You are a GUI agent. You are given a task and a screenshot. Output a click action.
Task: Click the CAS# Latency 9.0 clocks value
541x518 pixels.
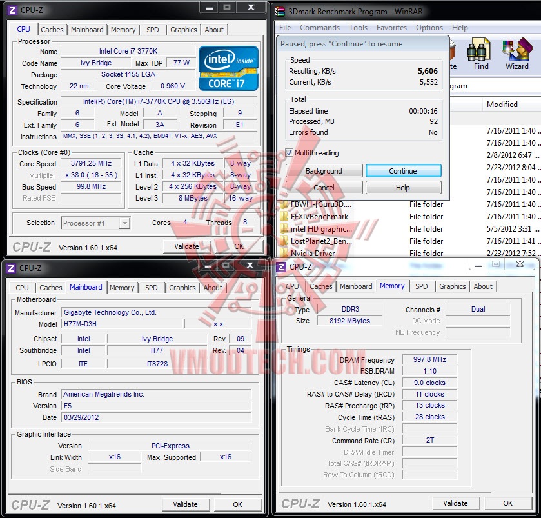click(x=429, y=383)
